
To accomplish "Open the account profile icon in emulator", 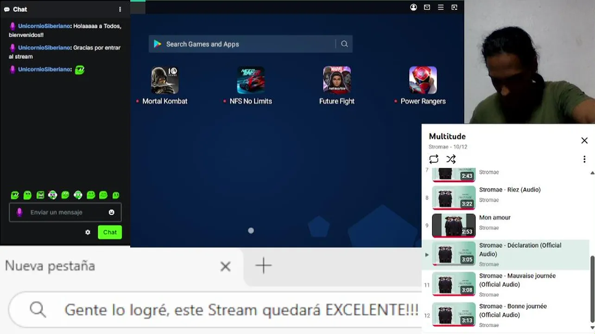I will tap(413, 7).
